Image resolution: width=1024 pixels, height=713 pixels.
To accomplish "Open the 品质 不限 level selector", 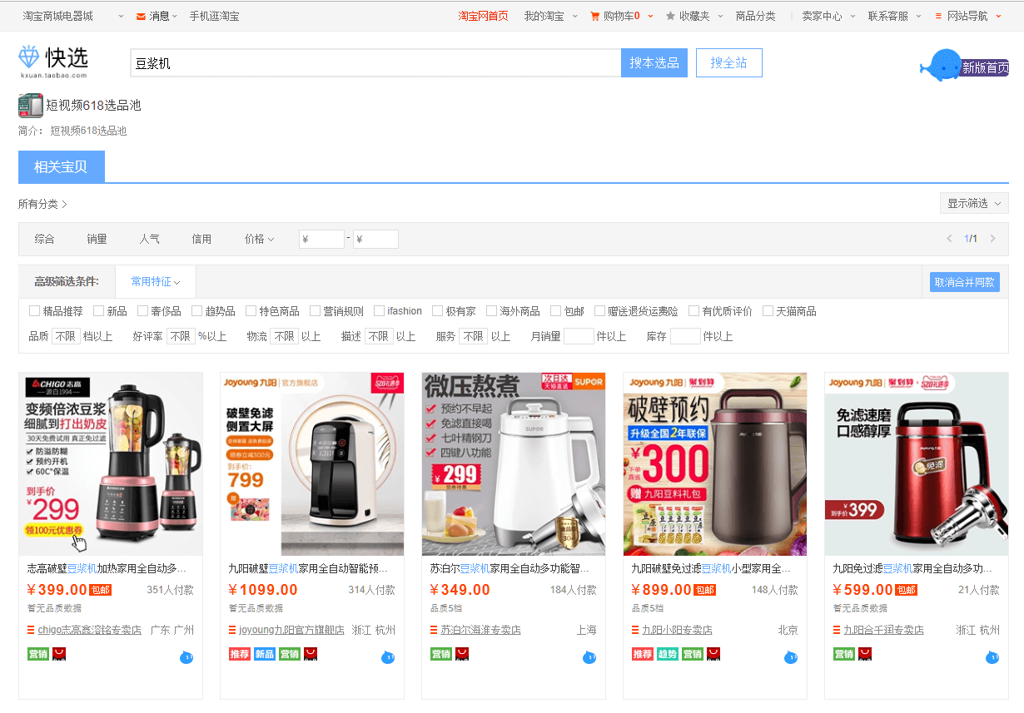I will 66,336.
